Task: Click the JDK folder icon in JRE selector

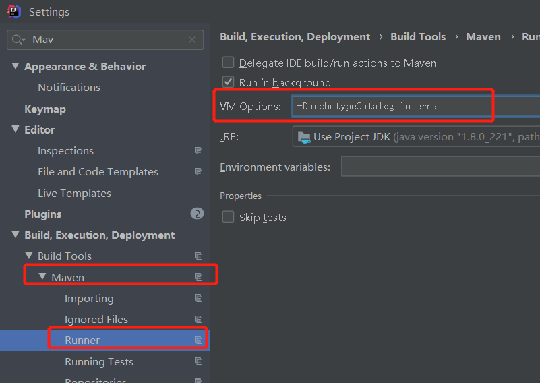Action: (304, 137)
